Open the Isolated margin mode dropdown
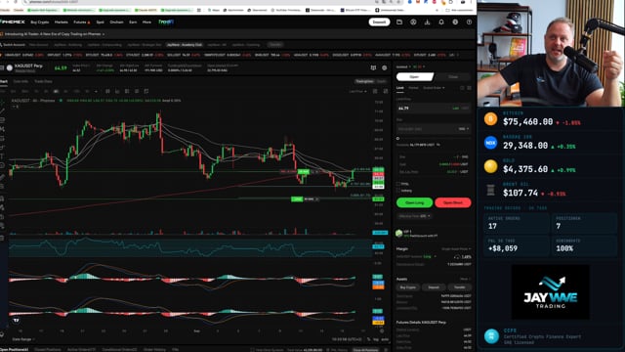The image size is (625, 352). point(402,66)
